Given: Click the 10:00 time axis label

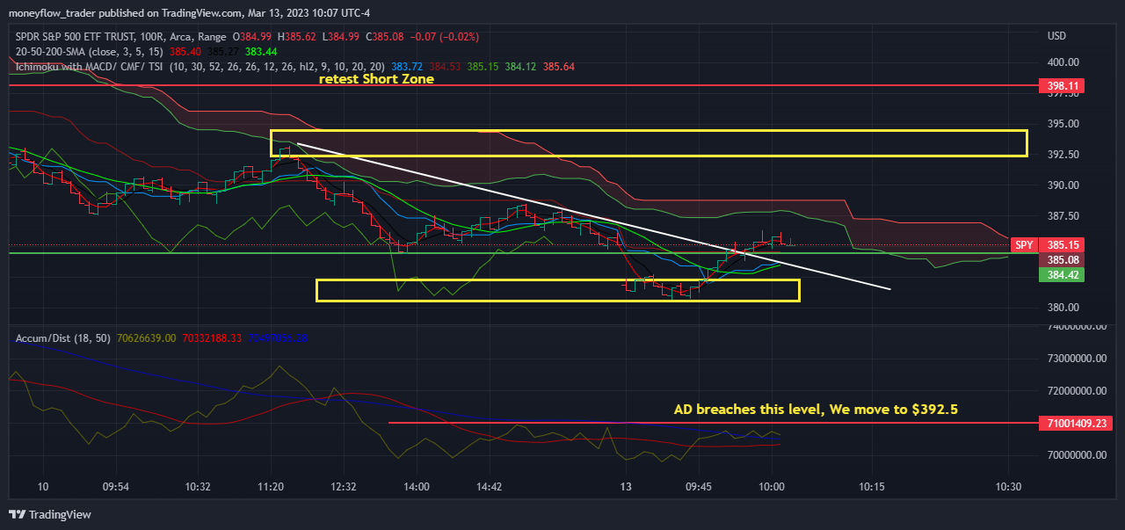Looking at the screenshot, I should click(771, 487).
